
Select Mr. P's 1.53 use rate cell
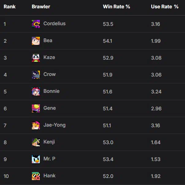pyautogui.click(x=156, y=159)
